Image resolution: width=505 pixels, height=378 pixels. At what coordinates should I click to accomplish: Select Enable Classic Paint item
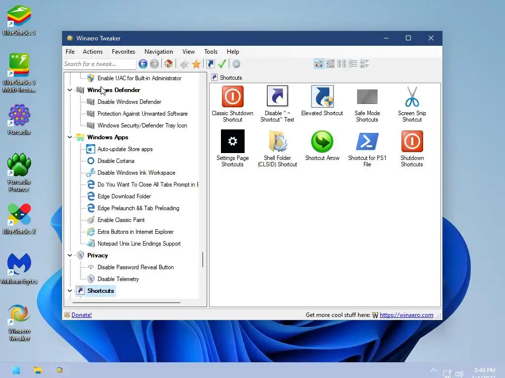pyautogui.click(x=121, y=220)
